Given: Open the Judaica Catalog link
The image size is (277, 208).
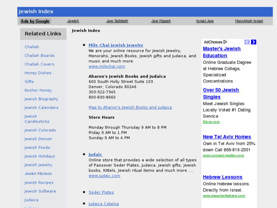Looking at the screenshot, I should point(104,204).
